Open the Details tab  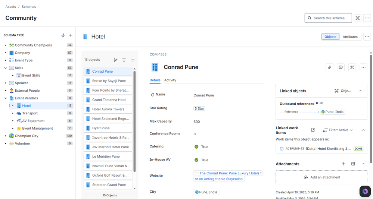(155, 80)
